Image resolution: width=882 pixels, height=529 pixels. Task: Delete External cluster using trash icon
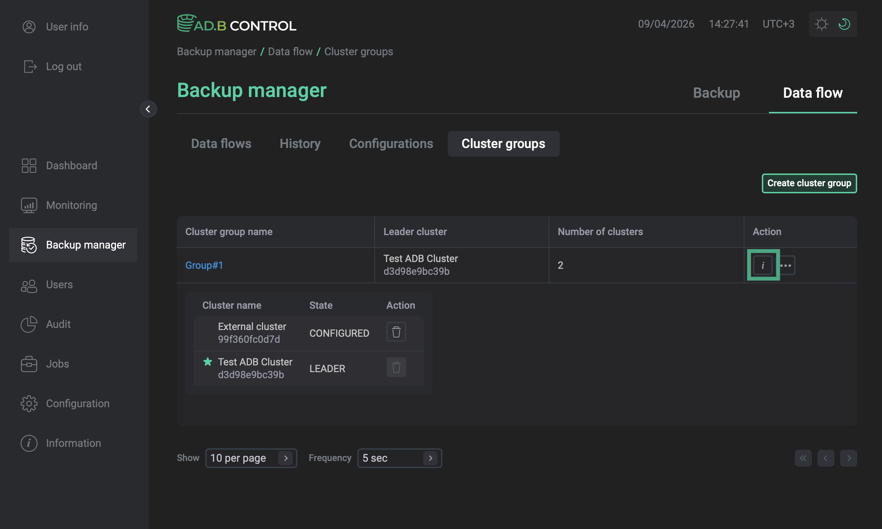(396, 332)
